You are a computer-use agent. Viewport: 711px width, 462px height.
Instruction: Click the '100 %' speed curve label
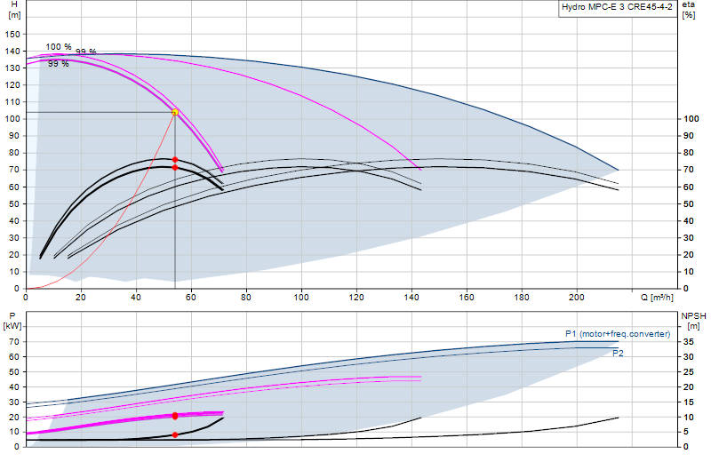[59, 47]
